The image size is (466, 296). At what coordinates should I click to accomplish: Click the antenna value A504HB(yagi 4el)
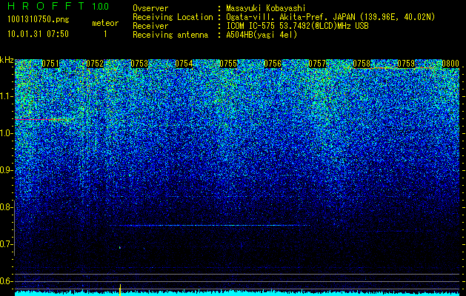(262, 35)
